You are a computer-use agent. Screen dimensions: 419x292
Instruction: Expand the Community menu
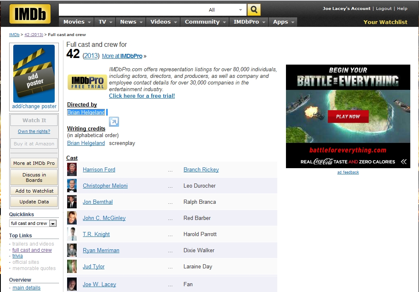click(x=205, y=22)
